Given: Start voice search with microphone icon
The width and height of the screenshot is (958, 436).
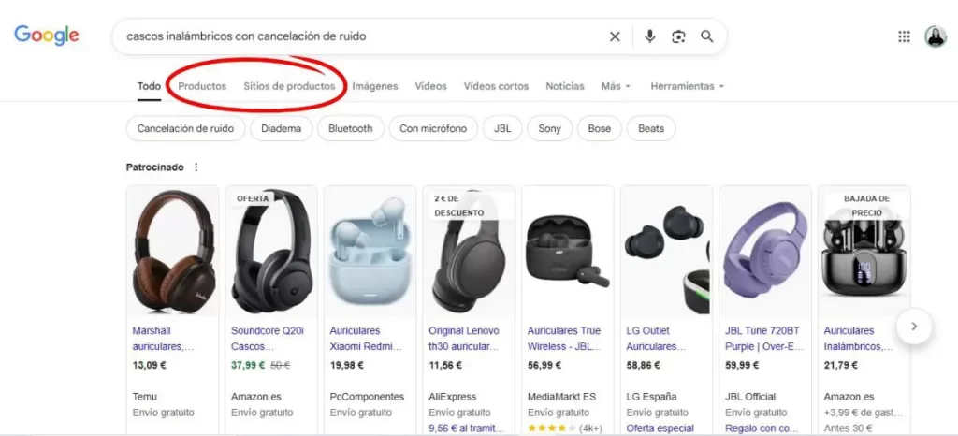Looking at the screenshot, I should click(x=650, y=36).
